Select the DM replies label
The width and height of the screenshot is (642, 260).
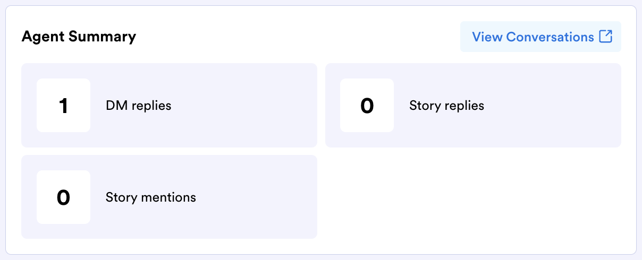139,106
